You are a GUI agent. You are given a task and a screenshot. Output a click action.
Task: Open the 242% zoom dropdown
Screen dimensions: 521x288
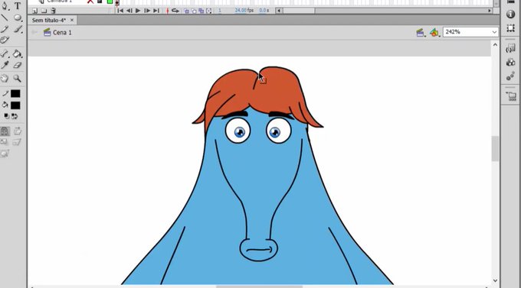[494, 32]
